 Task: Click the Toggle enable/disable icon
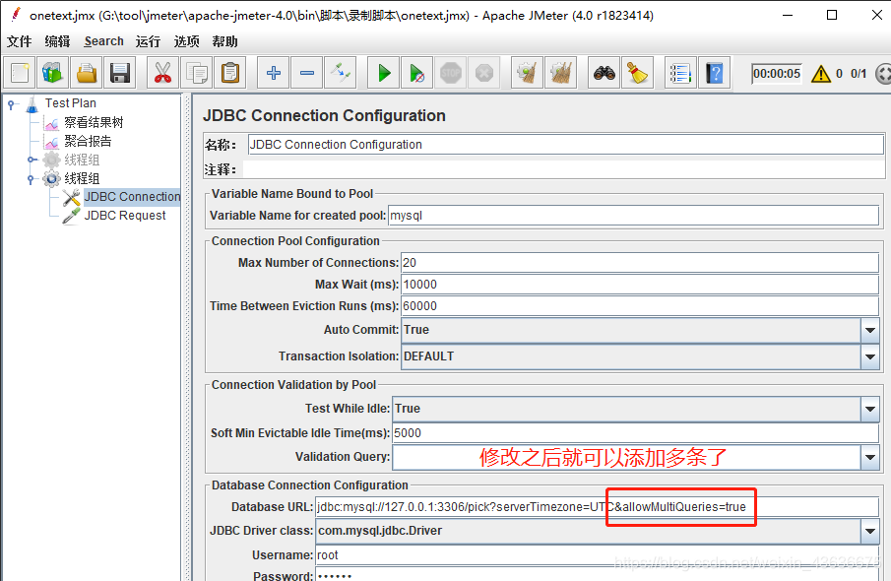click(x=341, y=73)
